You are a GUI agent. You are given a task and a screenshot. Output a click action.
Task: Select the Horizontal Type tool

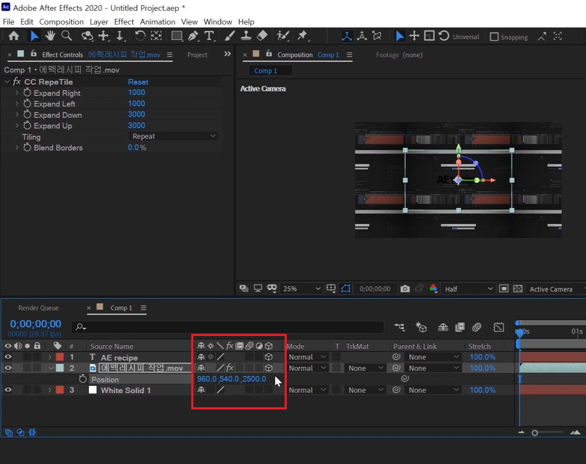tap(209, 36)
